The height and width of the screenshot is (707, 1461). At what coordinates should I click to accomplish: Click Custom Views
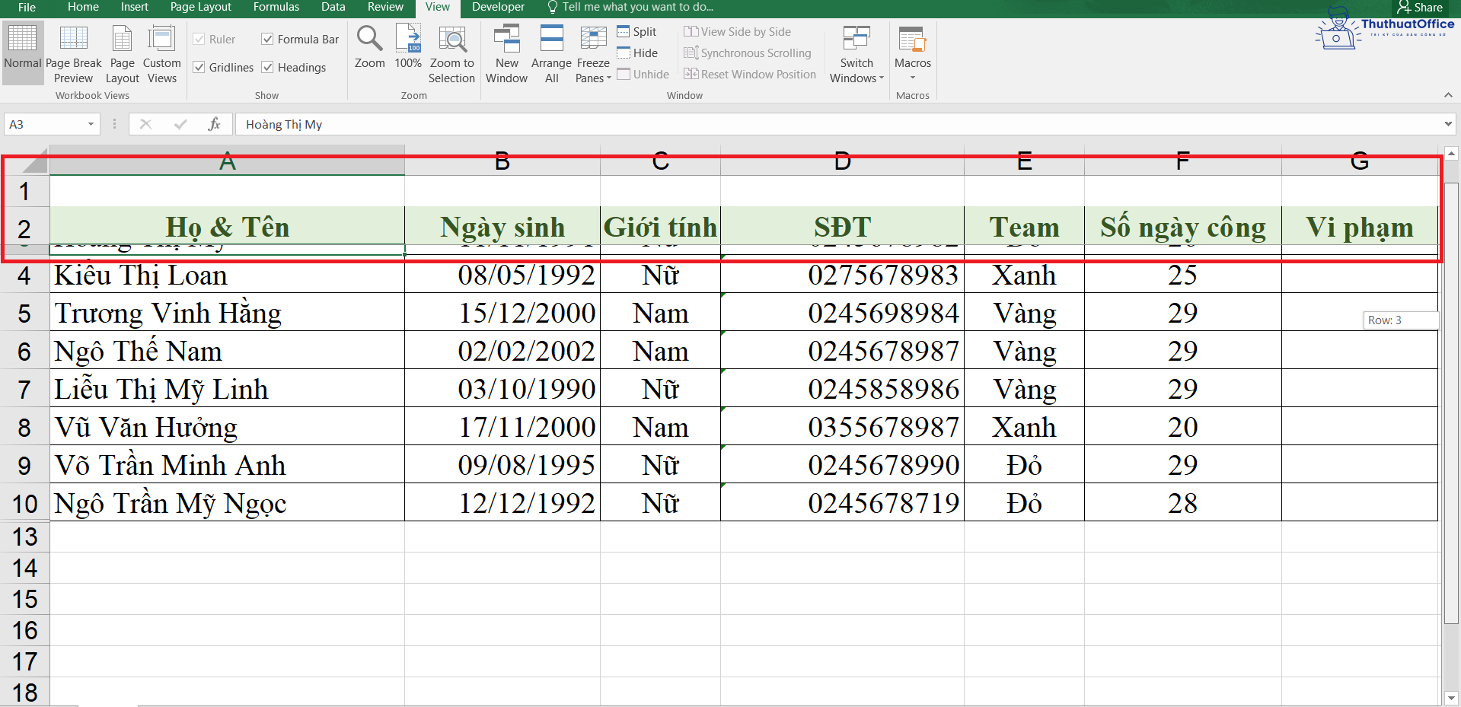tap(161, 52)
